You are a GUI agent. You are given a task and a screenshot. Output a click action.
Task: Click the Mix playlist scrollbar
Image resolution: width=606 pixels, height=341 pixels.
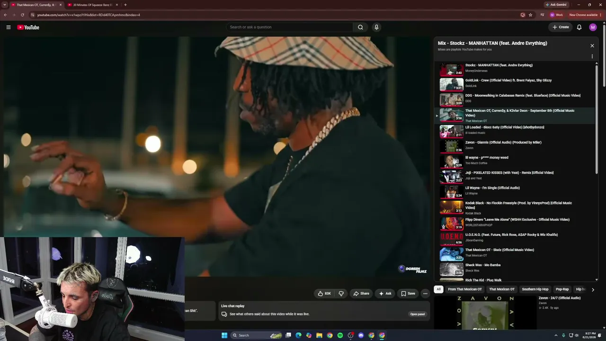pyautogui.click(x=597, y=118)
